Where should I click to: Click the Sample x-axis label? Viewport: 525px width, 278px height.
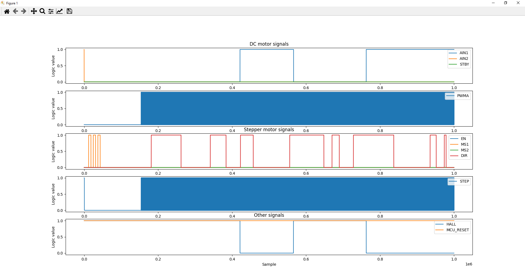269,264
